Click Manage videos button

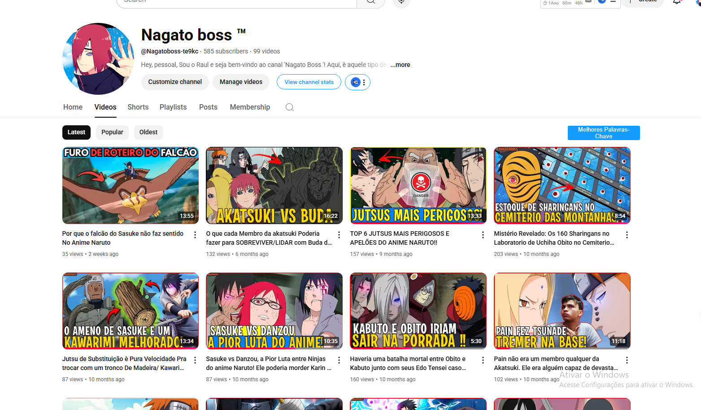point(241,82)
